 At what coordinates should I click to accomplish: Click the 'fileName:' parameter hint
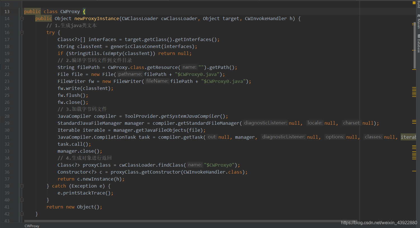(157, 81)
